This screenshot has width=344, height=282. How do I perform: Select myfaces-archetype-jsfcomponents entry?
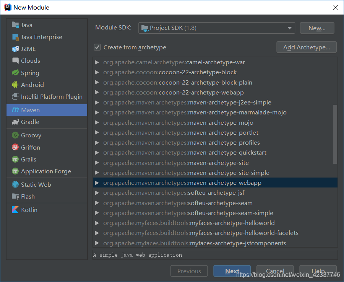tap(215, 243)
